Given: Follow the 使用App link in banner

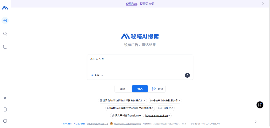Looking at the screenshot, I should 131,4.
